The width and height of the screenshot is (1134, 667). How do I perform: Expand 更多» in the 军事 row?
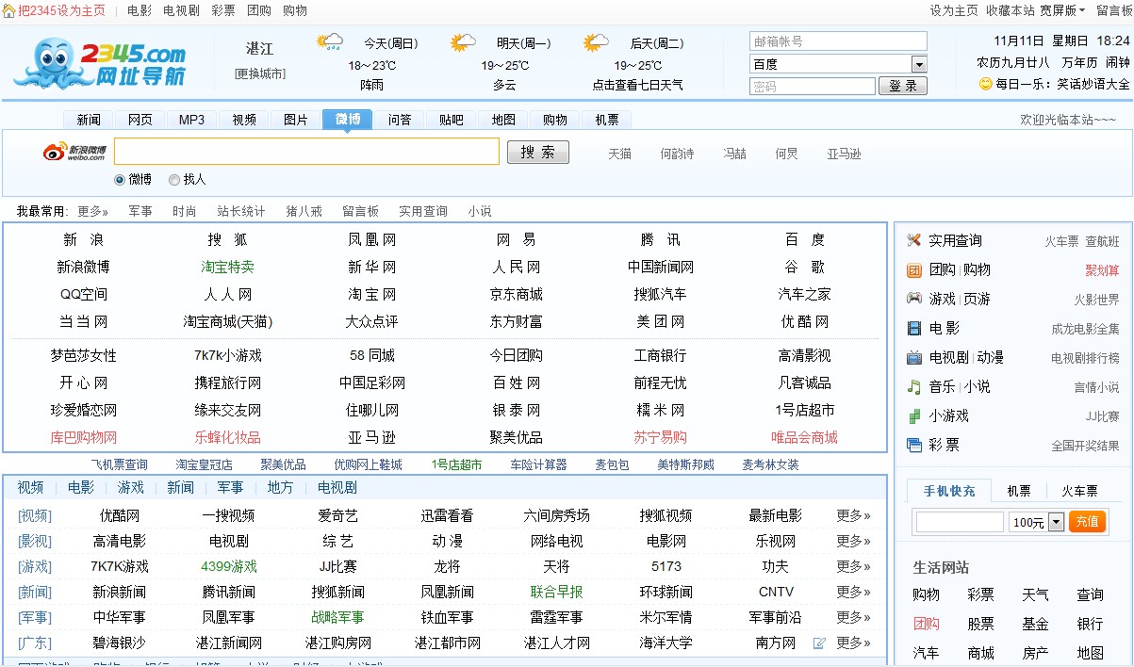[x=853, y=617]
